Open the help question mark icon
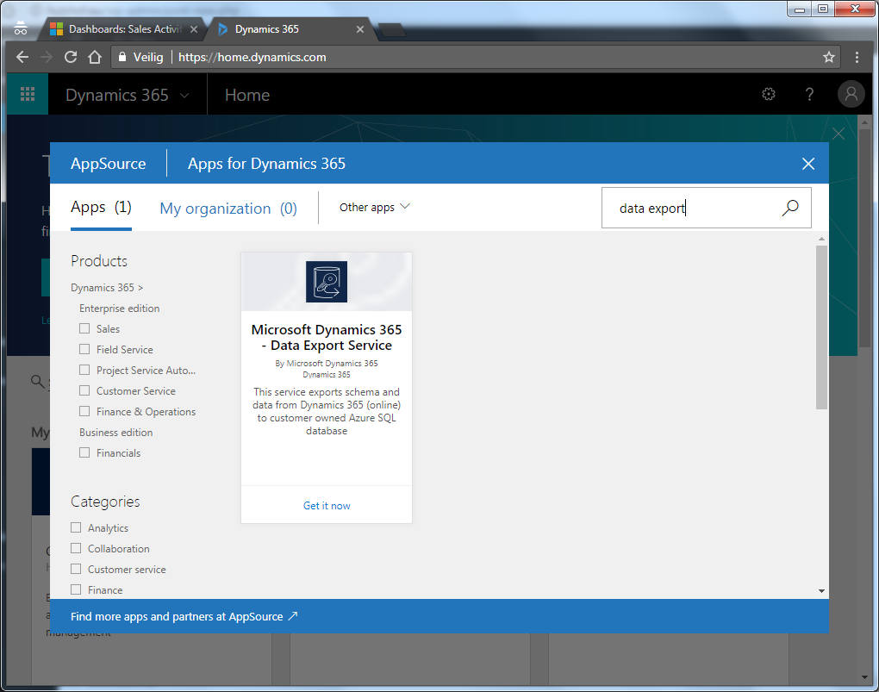The width and height of the screenshot is (879, 692). click(809, 94)
